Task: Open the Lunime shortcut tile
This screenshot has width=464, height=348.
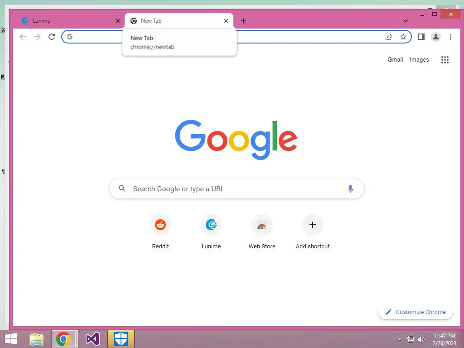Action: coord(211,232)
